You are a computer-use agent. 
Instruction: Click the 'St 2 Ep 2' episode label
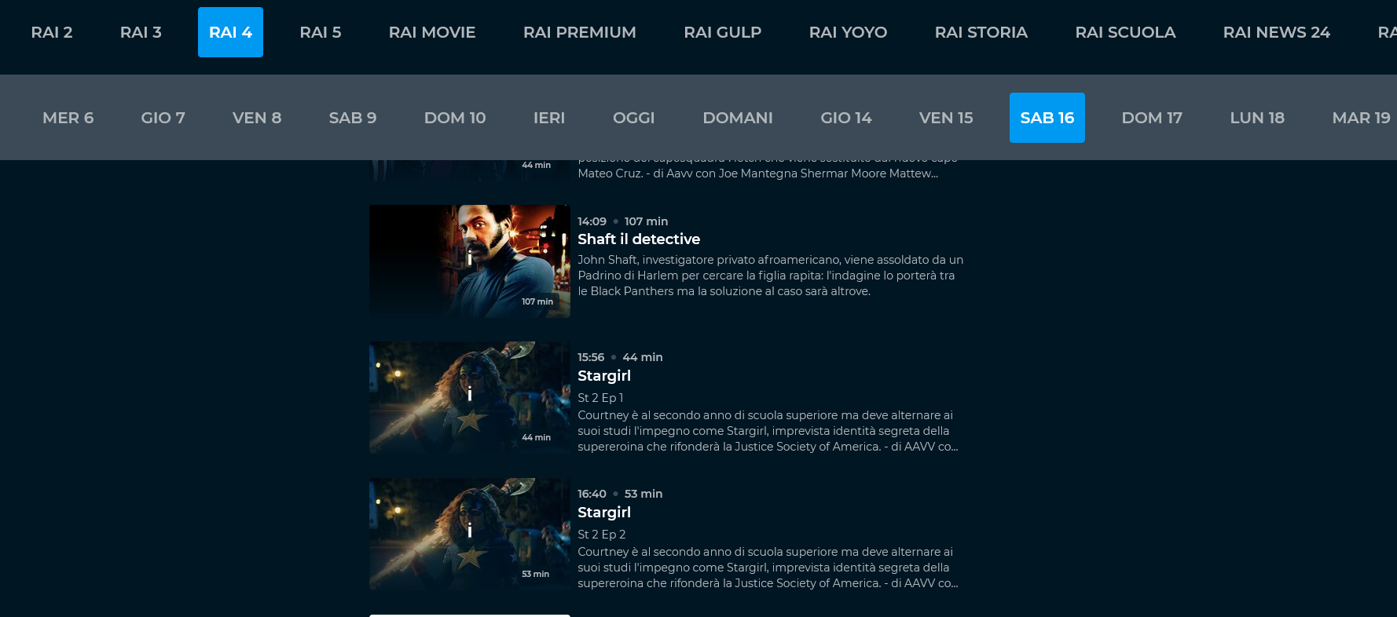coord(602,535)
